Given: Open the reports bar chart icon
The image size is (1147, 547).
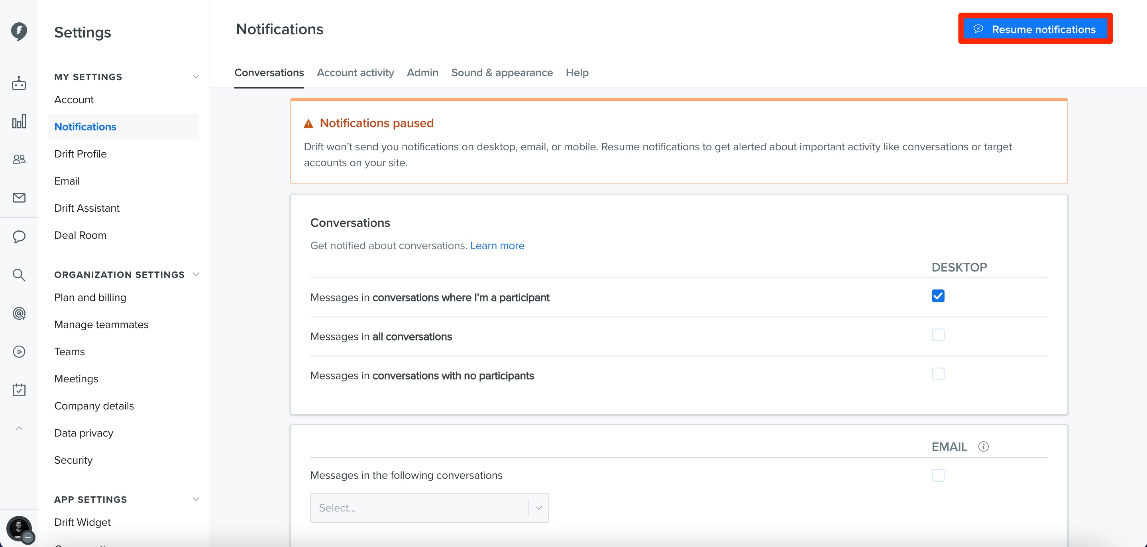Looking at the screenshot, I should pos(19,121).
